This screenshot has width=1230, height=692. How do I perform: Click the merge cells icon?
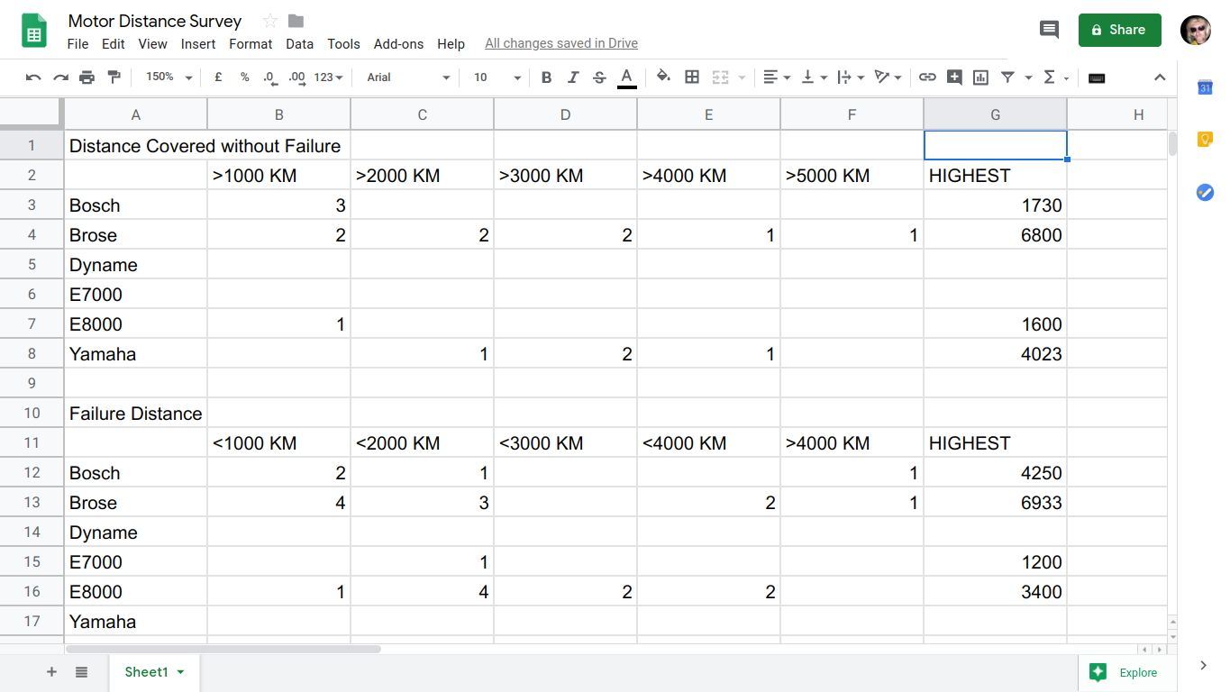click(720, 77)
